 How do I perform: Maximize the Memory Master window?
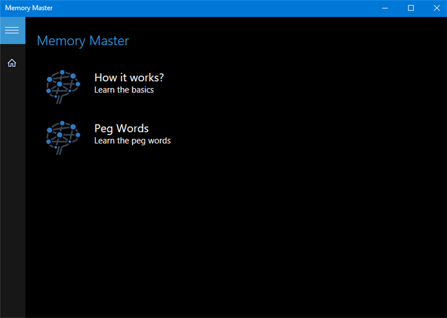411,8
